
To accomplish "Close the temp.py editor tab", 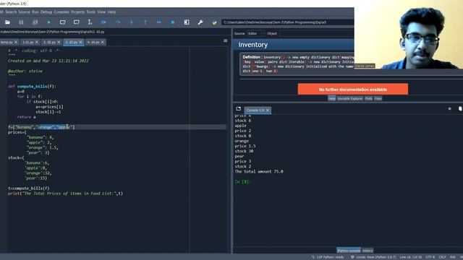I will pyautogui.click(x=16, y=42).
